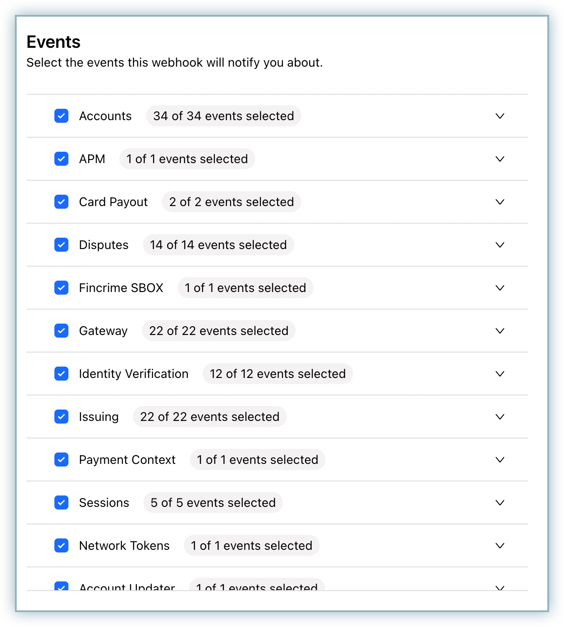Expand the Network Tokens chevron
This screenshot has width=564, height=627.
pos(500,545)
